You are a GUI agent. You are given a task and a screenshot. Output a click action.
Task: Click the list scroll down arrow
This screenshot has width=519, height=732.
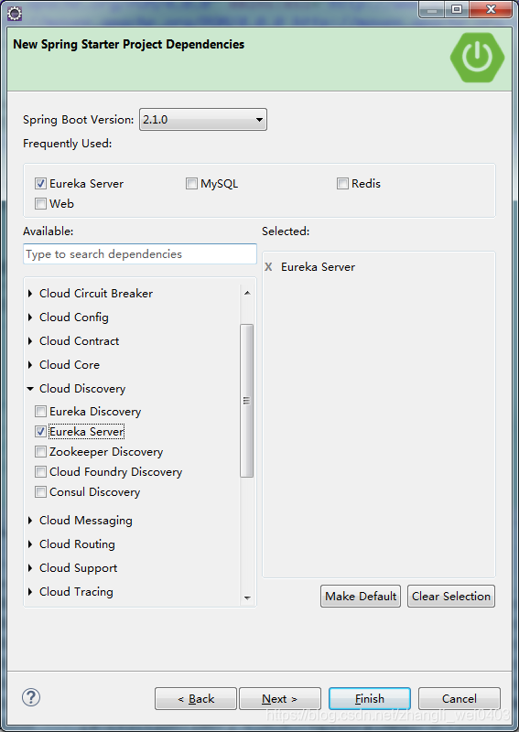tap(247, 597)
